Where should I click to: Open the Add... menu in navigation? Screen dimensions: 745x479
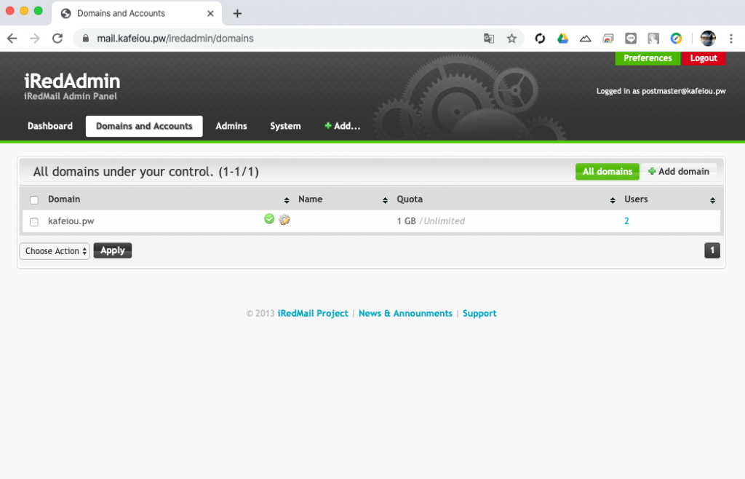[342, 126]
